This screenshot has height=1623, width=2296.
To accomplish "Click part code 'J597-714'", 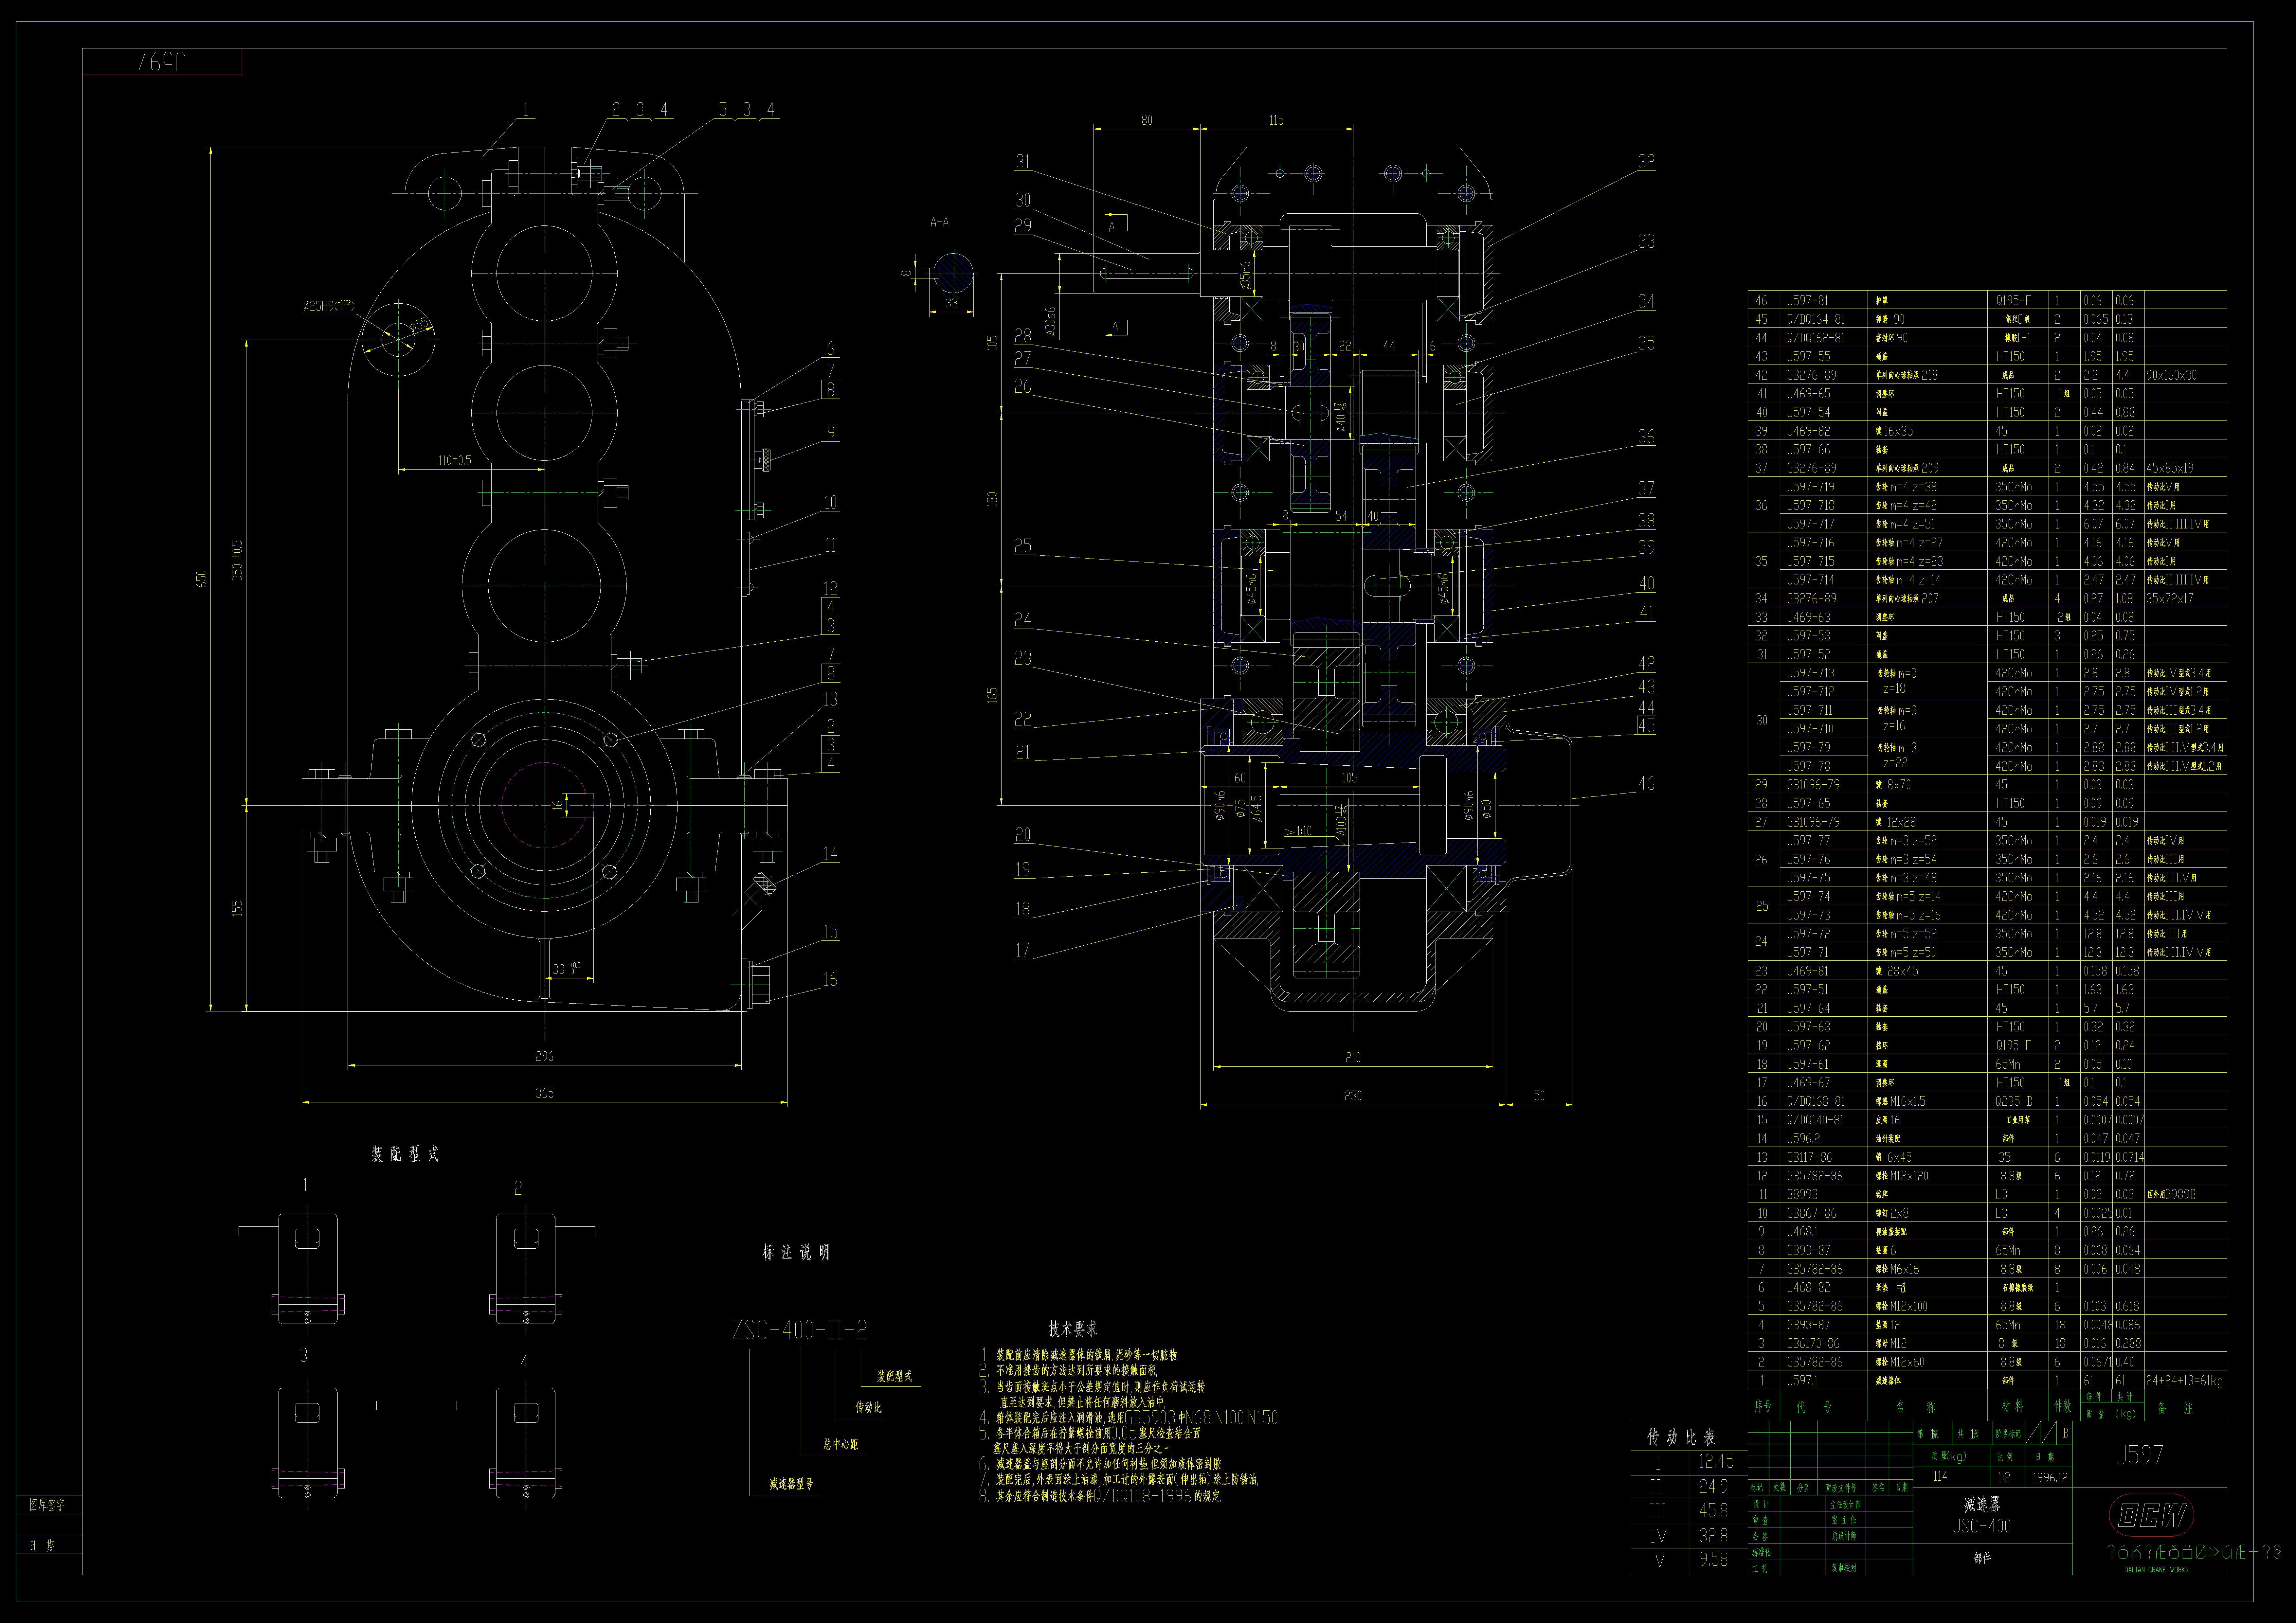I will tap(1811, 580).
